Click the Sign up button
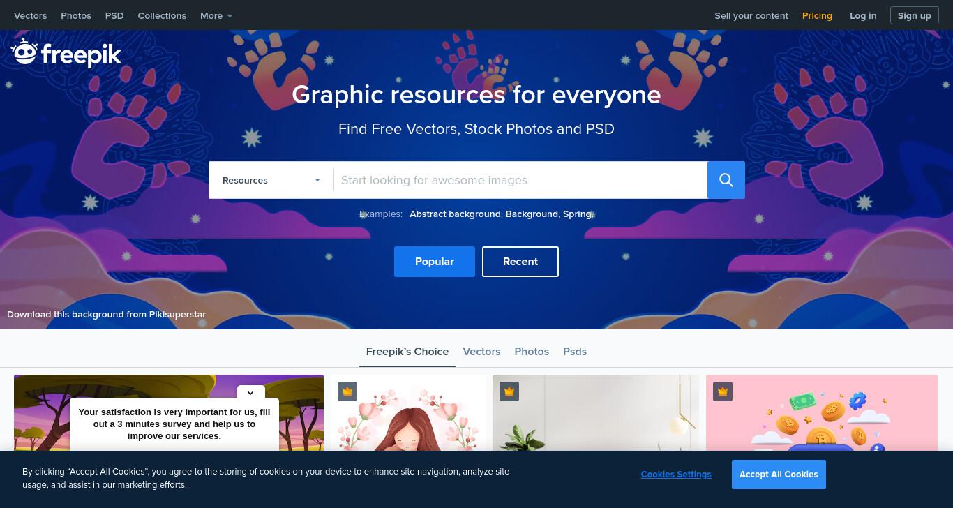953x508 pixels. tap(915, 15)
